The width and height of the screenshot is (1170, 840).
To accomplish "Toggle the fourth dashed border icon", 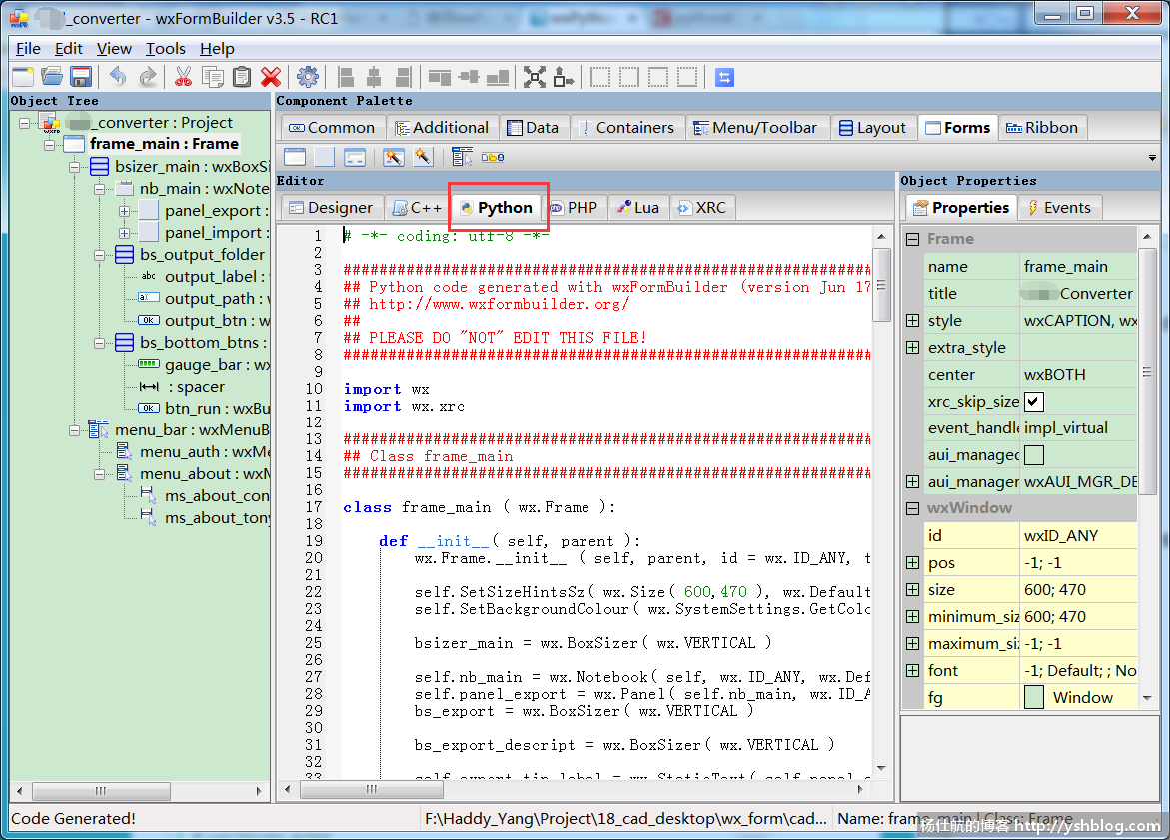I will point(687,77).
